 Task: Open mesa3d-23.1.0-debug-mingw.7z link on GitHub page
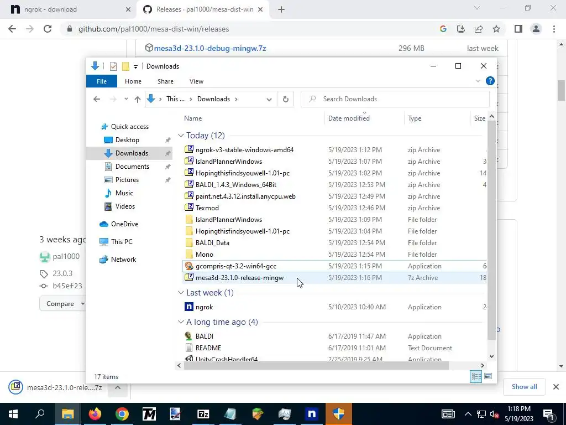click(x=209, y=48)
